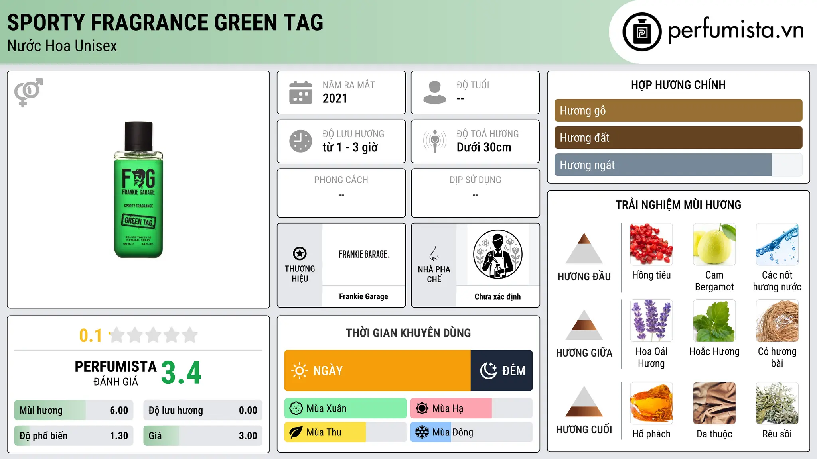Select the Hương đất accord bar
Viewport: 817px width, 459px height.
678,137
